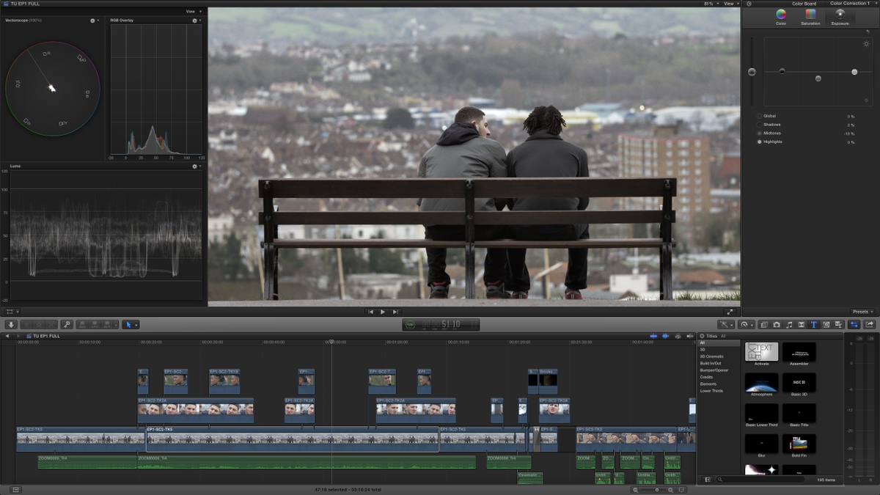The height and width of the screenshot is (495, 880).
Task: Show the Generators browser
Action: coord(826,324)
